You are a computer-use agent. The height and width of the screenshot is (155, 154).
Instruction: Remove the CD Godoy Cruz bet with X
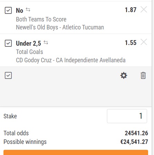(x=144, y=42)
